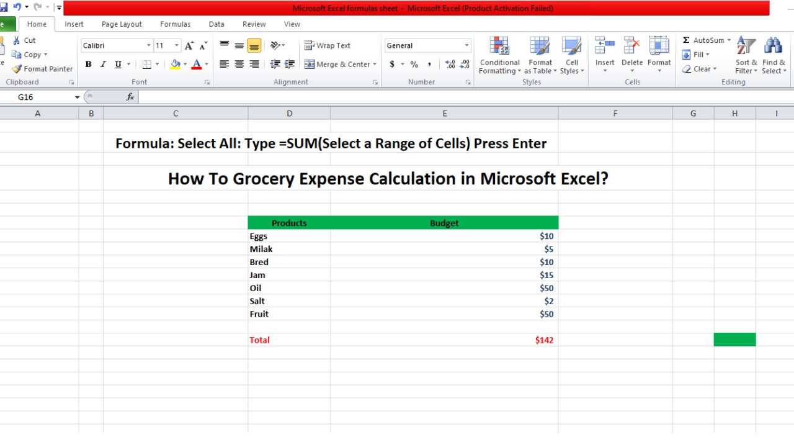Click the Orientation text angle icon
The height and width of the screenshot is (447, 794).
[275, 45]
